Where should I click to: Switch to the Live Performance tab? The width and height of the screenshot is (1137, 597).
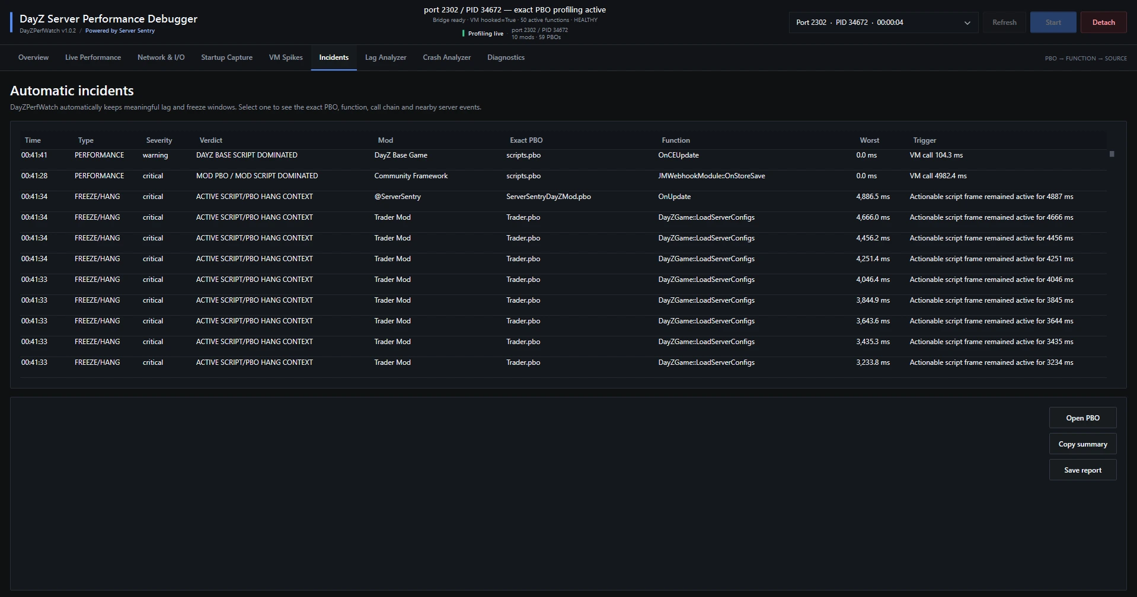click(x=93, y=57)
